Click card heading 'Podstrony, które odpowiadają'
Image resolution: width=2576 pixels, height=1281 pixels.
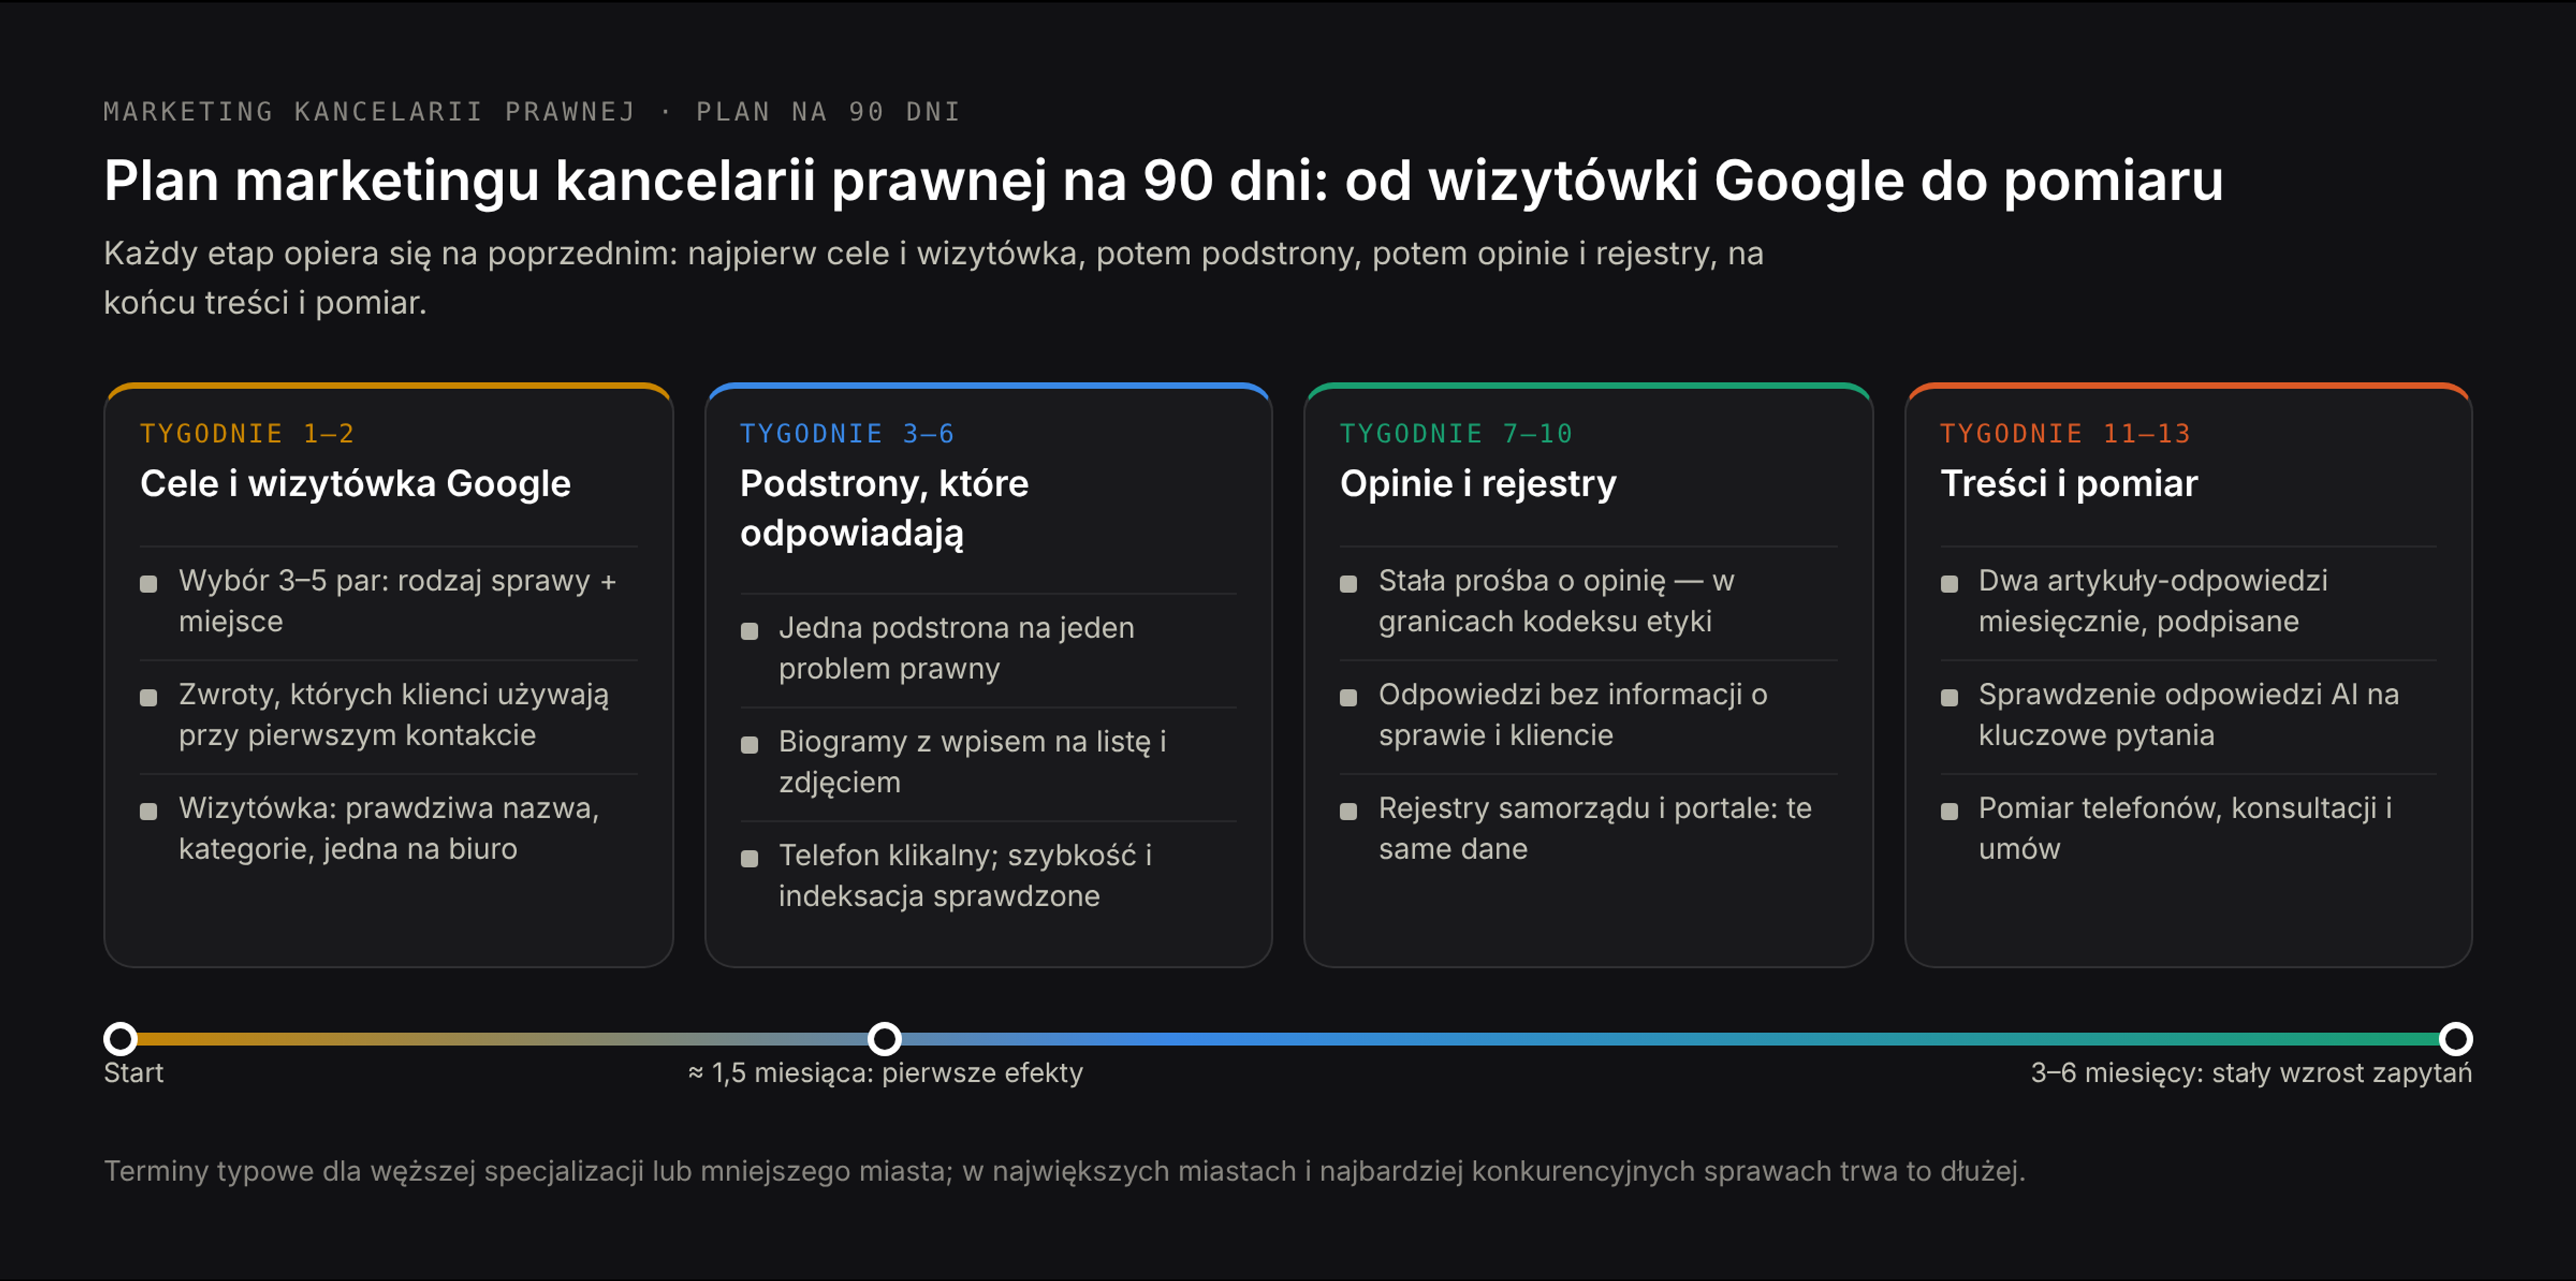[x=884, y=508]
